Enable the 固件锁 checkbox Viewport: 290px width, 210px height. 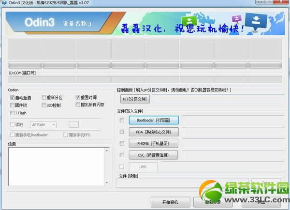(13, 105)
